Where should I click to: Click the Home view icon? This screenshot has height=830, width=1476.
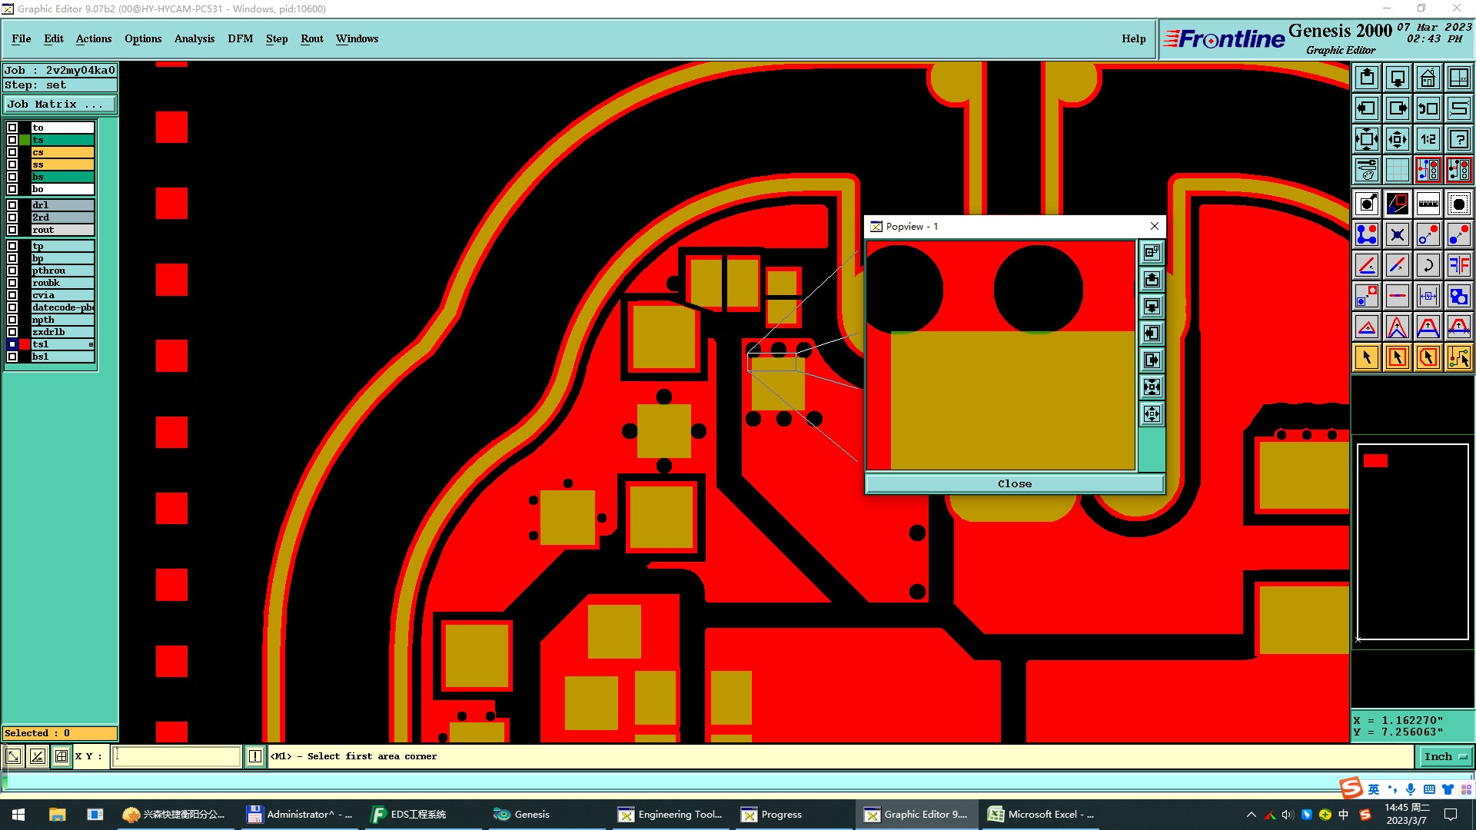point(1428,78)
